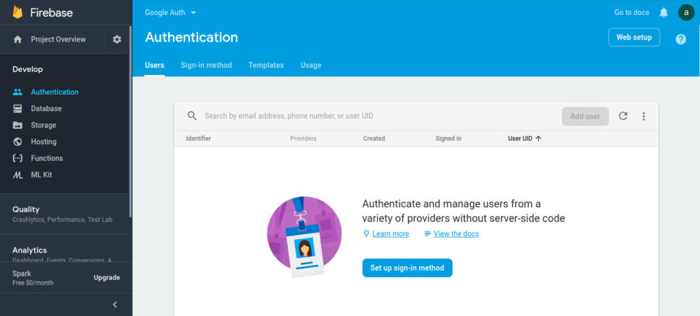
Task: Open the account avatar 'a'
Action: coord(686,12)
